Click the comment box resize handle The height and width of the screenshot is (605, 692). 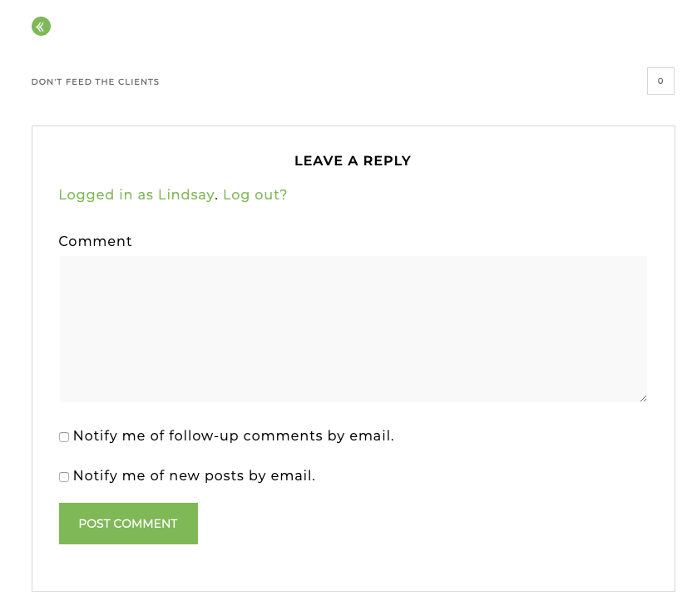click(643, 399)
